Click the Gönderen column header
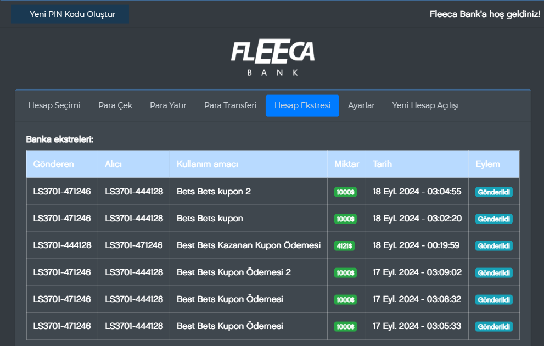544x346 pixels. pyautogui.click(x=53, y=164)
